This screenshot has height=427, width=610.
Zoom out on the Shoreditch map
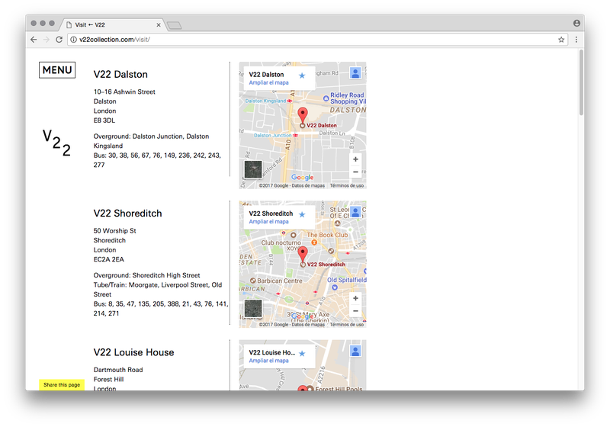(x=355, y=311)
